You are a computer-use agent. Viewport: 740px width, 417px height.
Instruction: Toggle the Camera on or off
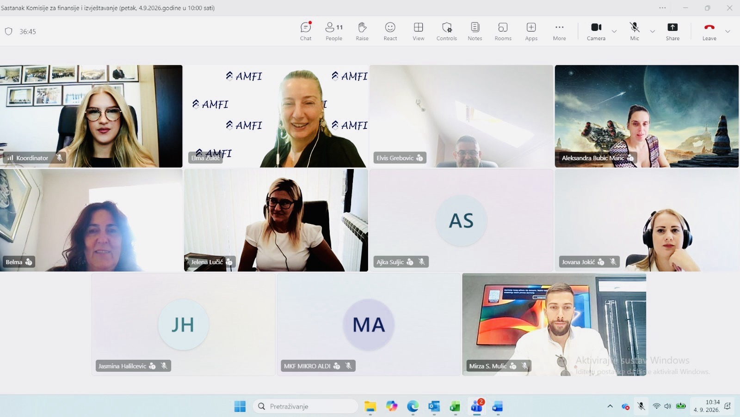[x=596, y=31]
